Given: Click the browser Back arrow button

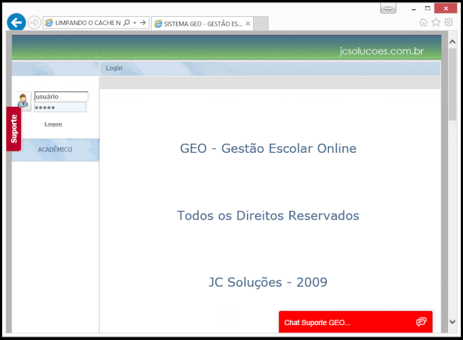Looking at the screenshot, I should pyautogui.click(x=16, y=22).
